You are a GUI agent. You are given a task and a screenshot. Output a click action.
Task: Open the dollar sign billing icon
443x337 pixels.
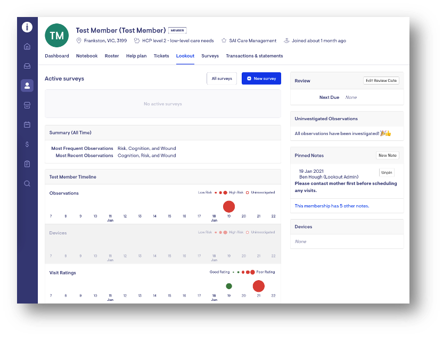pos(27,144)
